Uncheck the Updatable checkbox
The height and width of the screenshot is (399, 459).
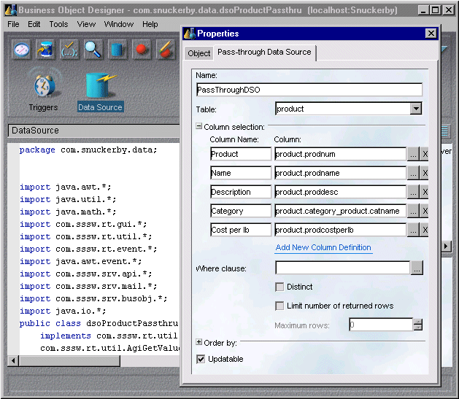point(201,359)
